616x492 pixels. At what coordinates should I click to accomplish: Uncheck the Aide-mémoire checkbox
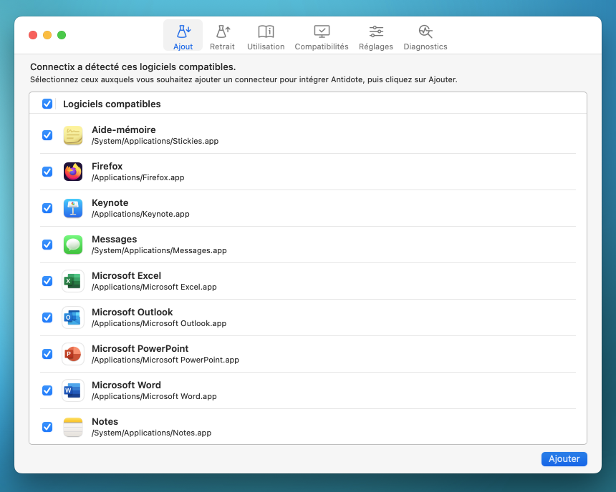47,135
